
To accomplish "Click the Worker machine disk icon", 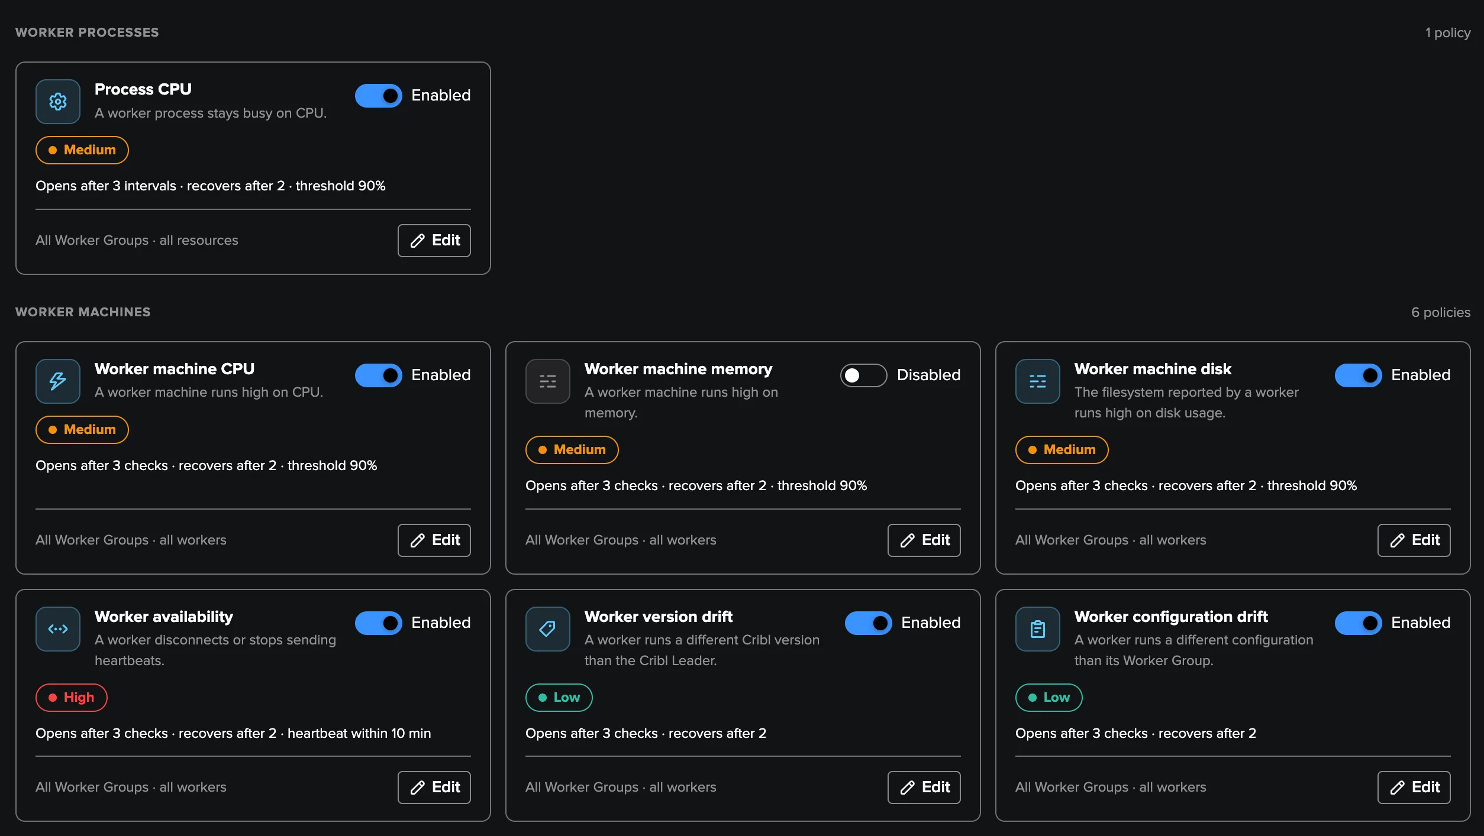I will tap(1038, 381).
